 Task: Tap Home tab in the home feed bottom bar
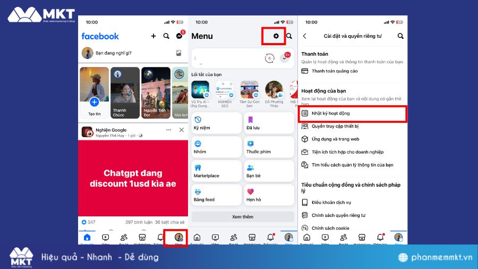coord(87,238)
